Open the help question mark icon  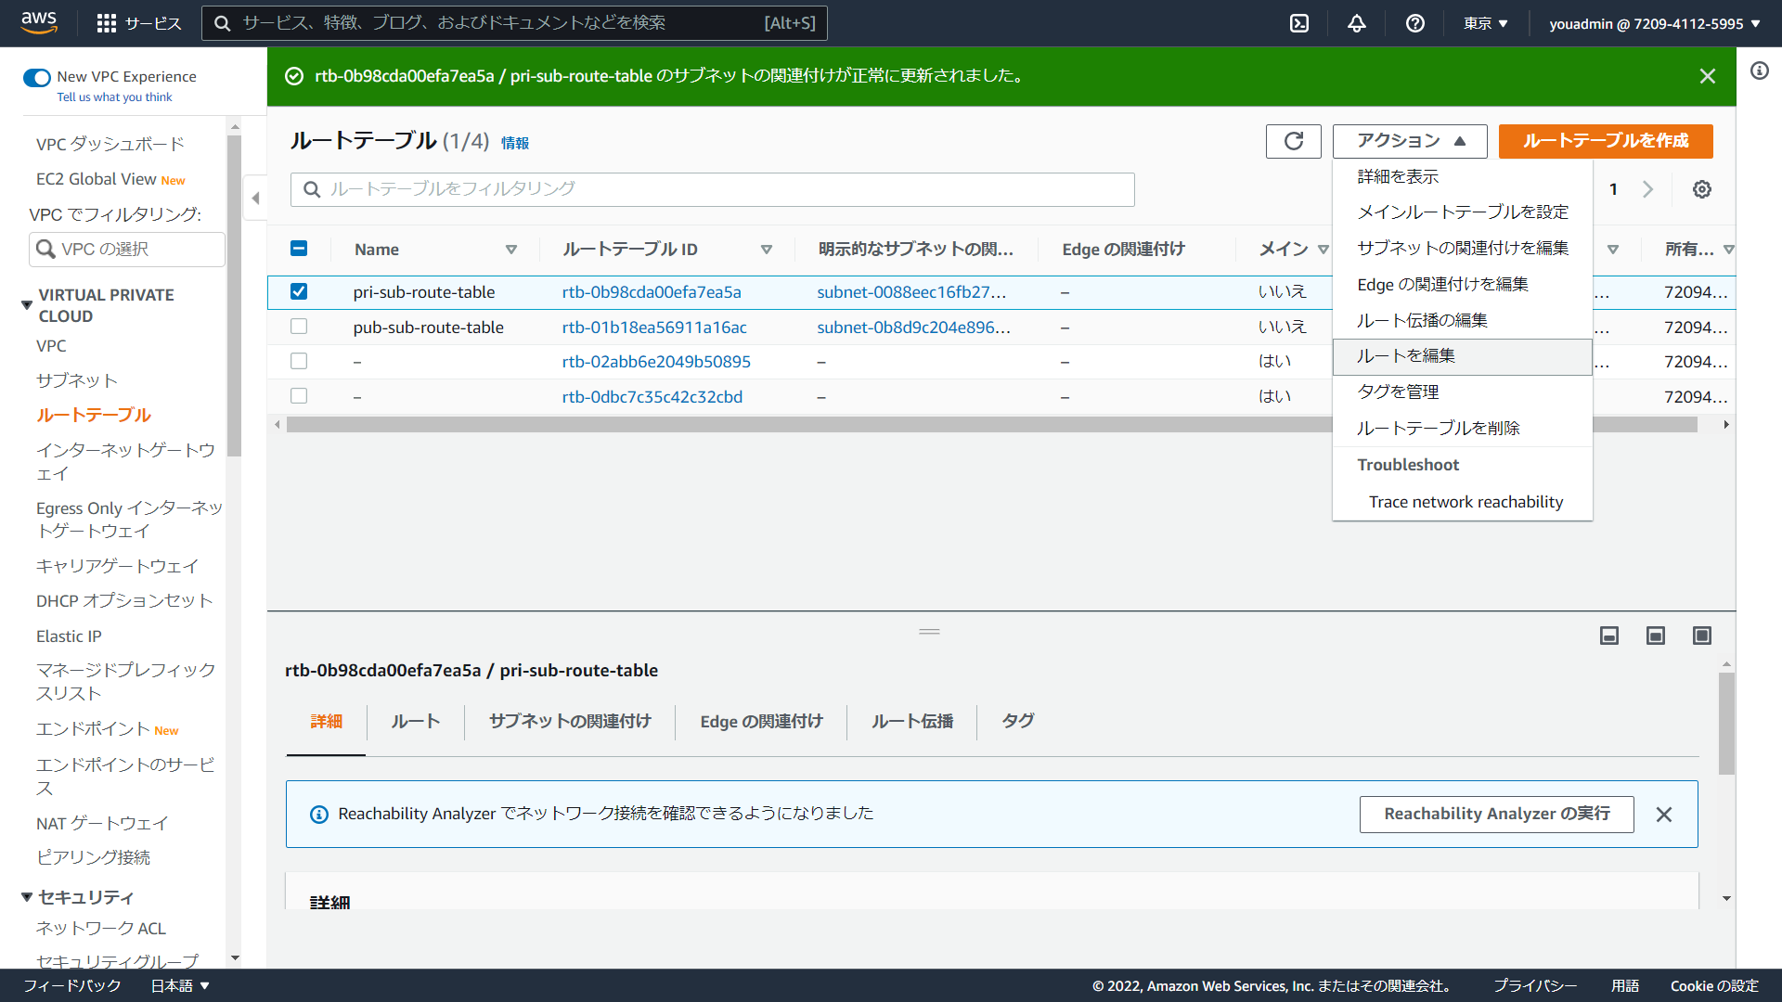click(1414, 23)
